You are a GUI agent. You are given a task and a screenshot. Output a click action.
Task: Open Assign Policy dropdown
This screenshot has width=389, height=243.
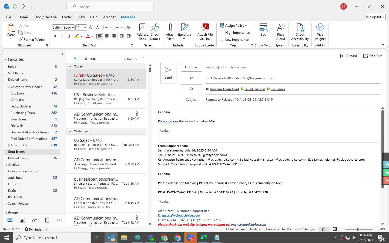[x=234, y=25]
